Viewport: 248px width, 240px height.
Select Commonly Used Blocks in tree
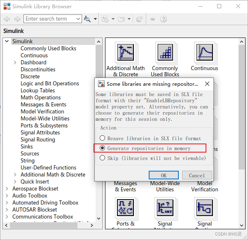(x=48, y=48)
